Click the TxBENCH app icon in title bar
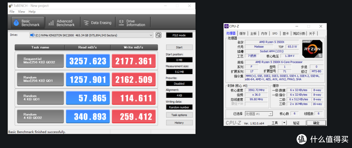Viewport: 352px width, 148px height. (x=11, y=6)
